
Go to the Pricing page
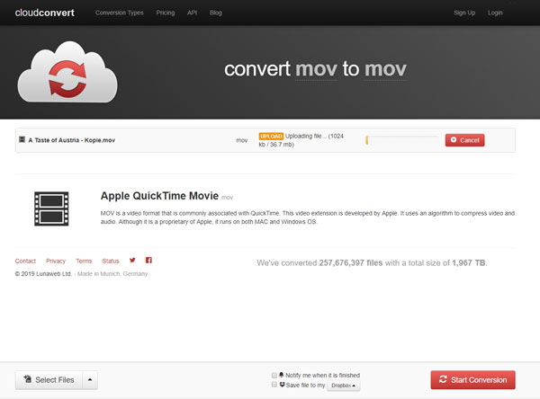(x=166, y=13)
